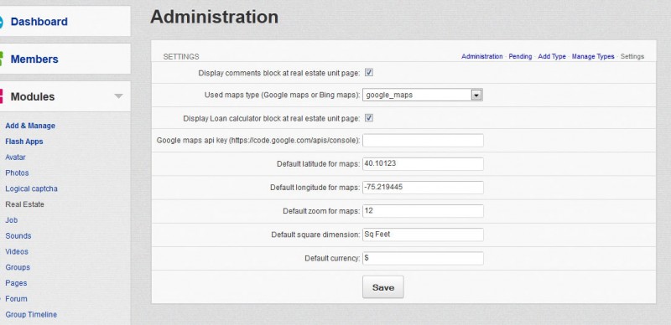Image resolution: width=671 pixels, height=325 pixels.
Task: Go to the Avatar module
Action: coord(15,157)
